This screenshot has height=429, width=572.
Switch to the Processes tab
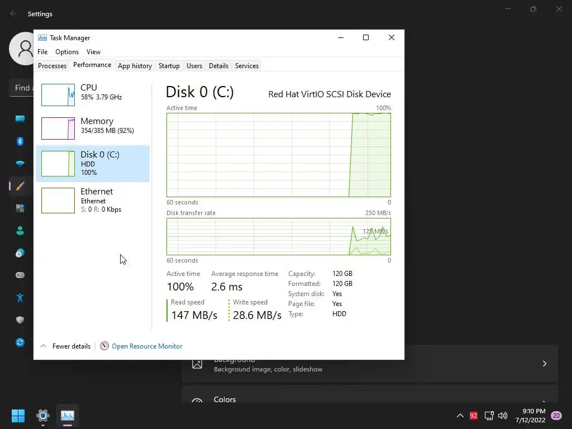52,66
